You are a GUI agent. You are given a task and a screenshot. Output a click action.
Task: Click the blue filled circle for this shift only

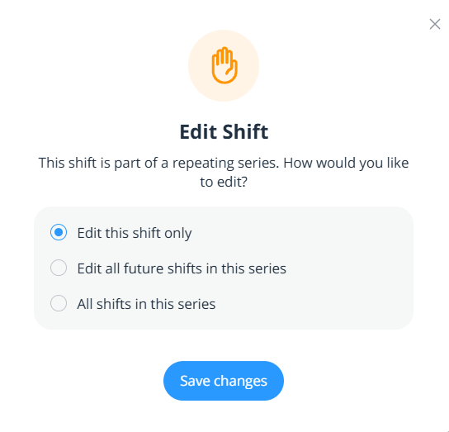tap(59, 232)
